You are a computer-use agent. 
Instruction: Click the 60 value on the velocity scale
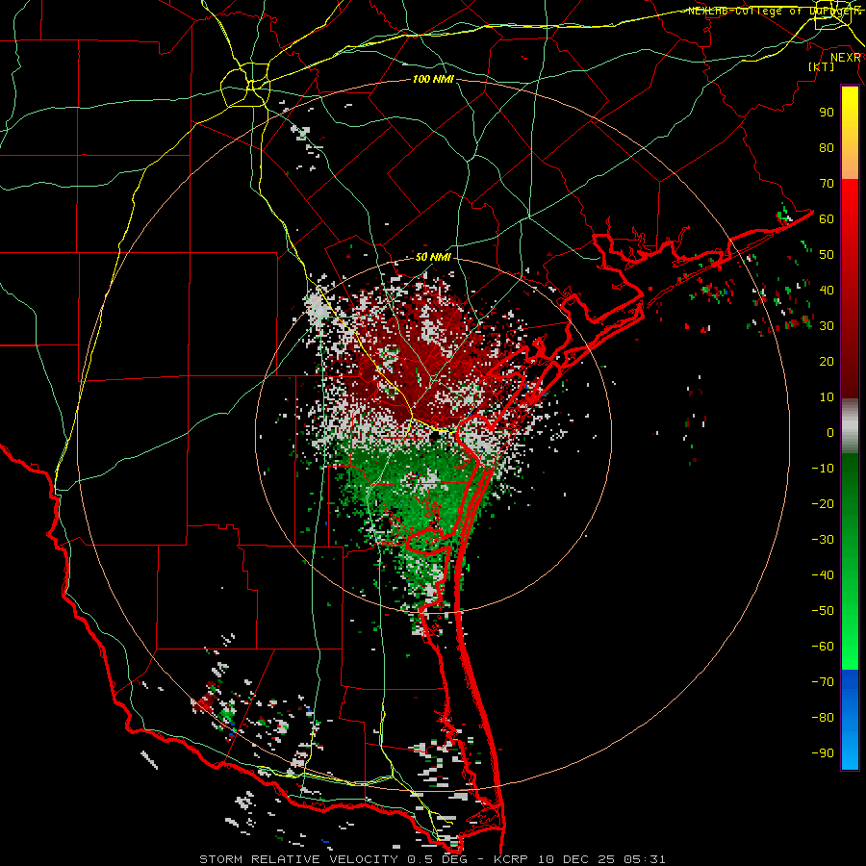[827, 218]
